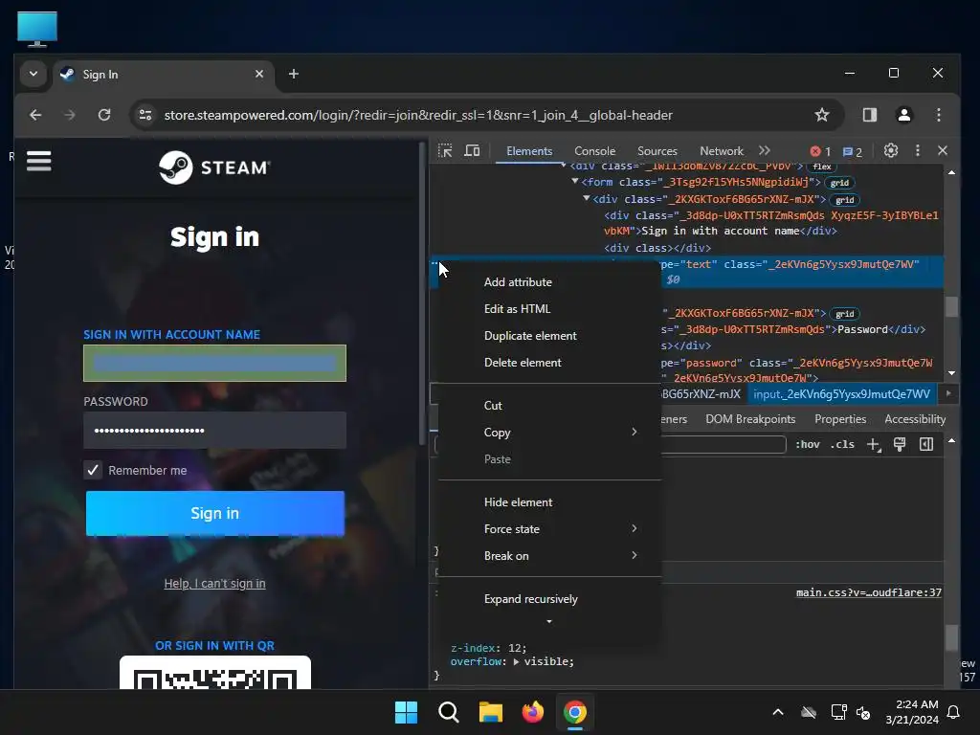Toggle the rendering emulations paintbrush icon
This screenshot has height=735, width=980.
900,444
